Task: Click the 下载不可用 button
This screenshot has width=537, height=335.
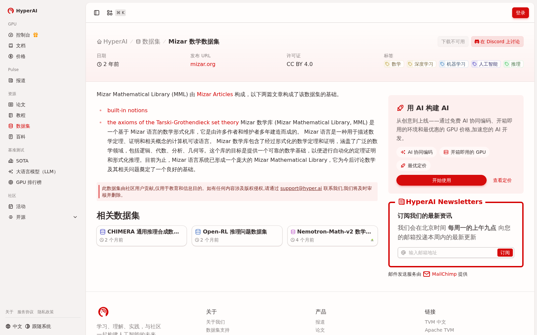Action: 453,42
